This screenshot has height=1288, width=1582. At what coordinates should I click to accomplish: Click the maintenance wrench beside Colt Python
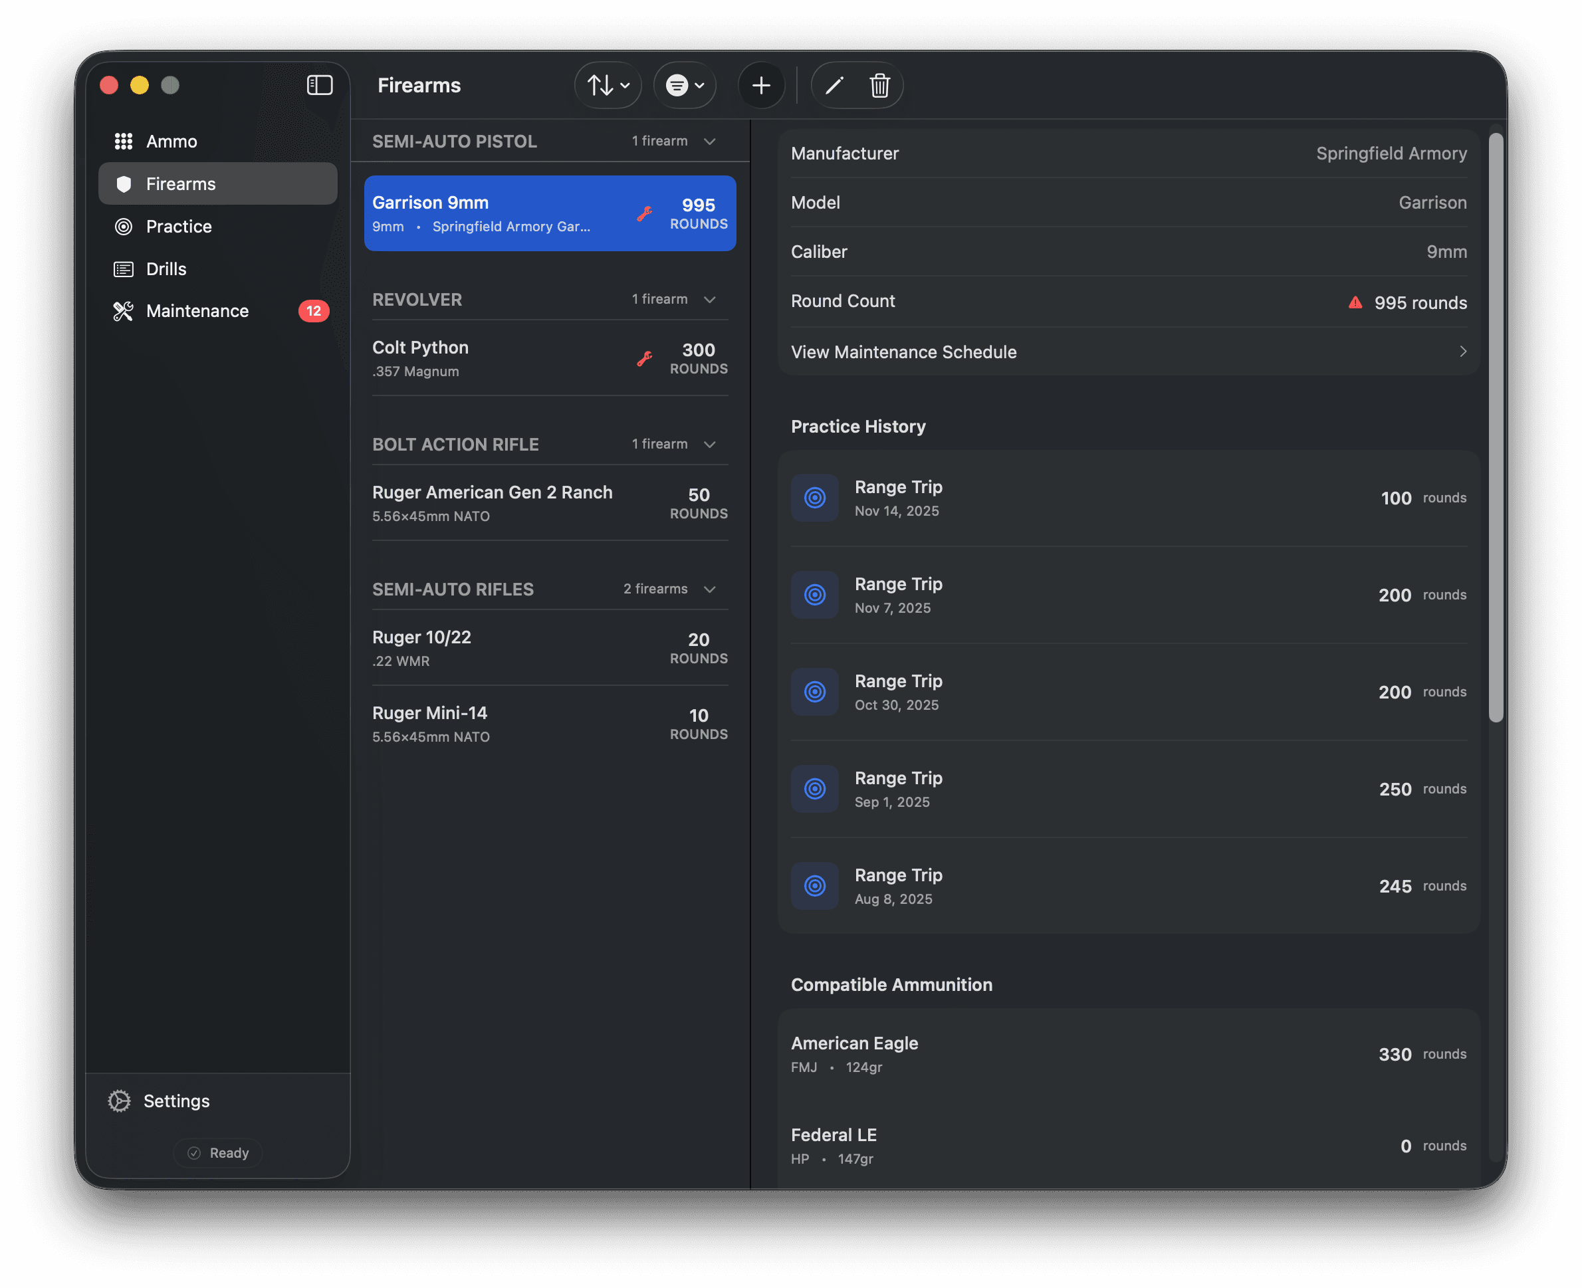click(x=644, y=358)
